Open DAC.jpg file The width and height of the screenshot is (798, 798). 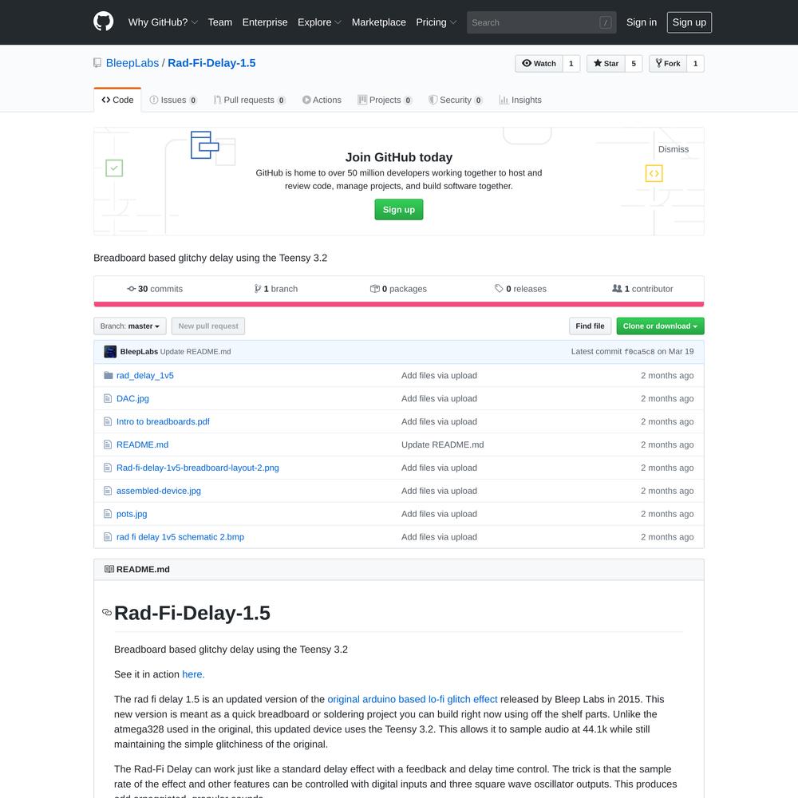[132, 398]
